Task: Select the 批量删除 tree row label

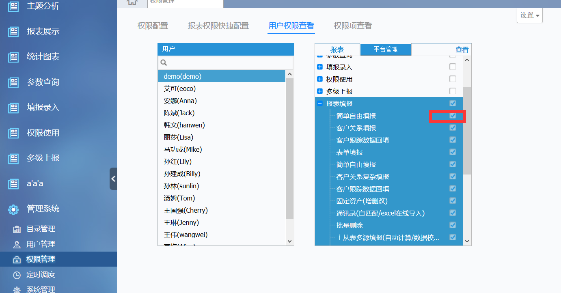Action: point(350,225)
